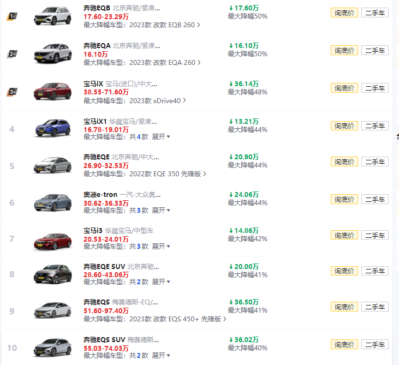Screen dimensions: 399x365
Task: Open the red 宝马iX car image
Action: point(53,91)
